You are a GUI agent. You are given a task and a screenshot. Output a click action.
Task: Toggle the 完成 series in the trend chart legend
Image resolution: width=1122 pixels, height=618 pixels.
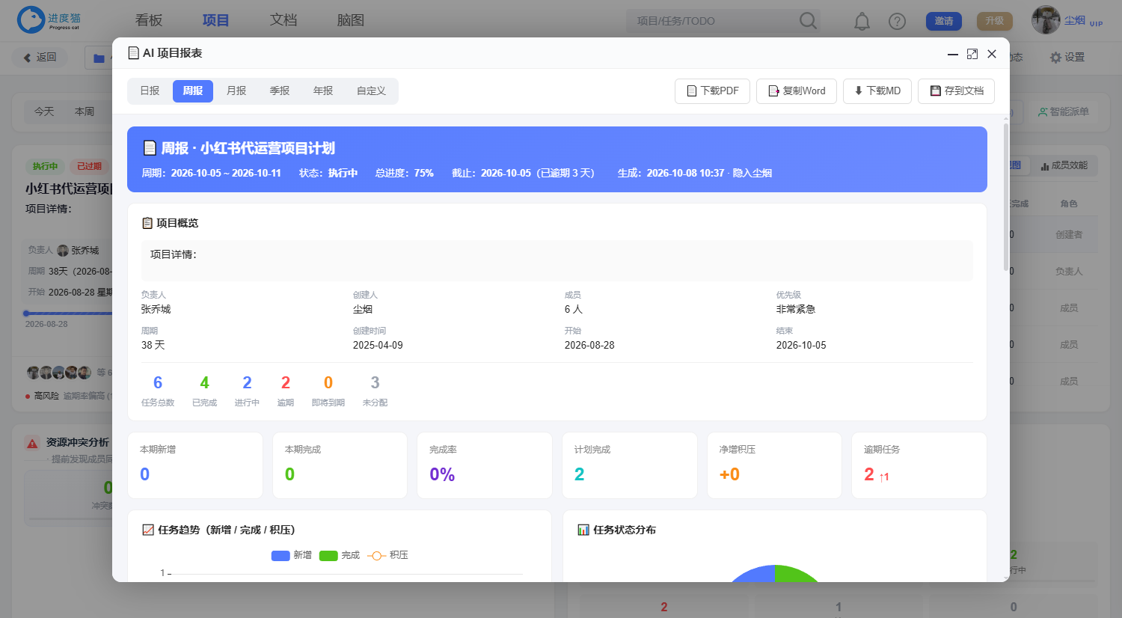click(340, 555)
